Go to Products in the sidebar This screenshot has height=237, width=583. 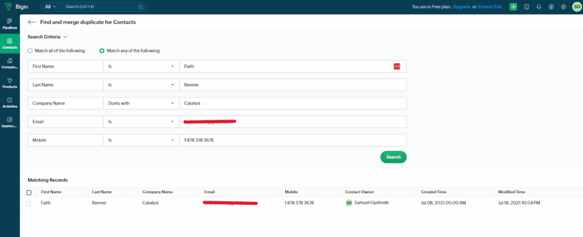pos(10,83)
